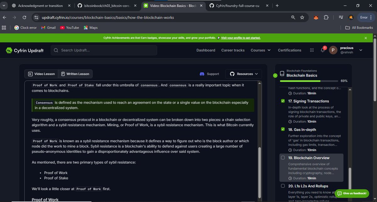Click the course progress bar at 69%
Image resolution: width=377 pixels, height=202 pixels.
(309, 81)
